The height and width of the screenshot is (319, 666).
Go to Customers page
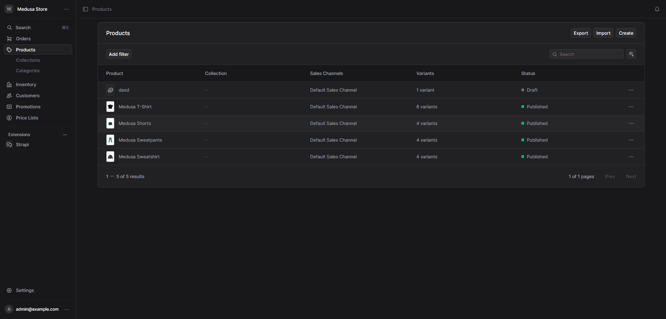click(27, 96)
